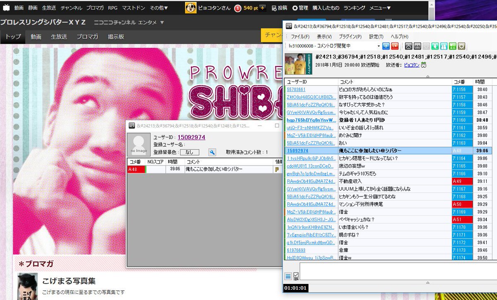Viewport: 497px width, 300px height.
Task: Click user ID 61976693 in comment list
Action: [x=296, y=250]
